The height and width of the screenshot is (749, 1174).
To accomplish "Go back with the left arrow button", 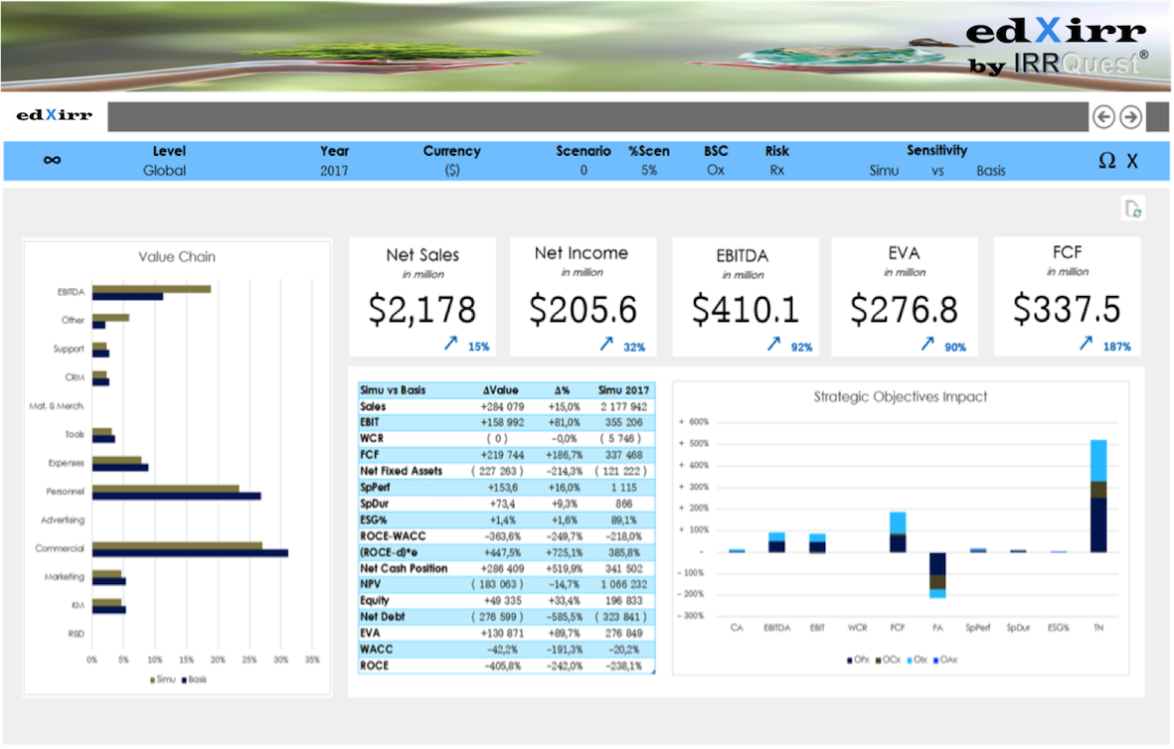I will [1103, 117].
